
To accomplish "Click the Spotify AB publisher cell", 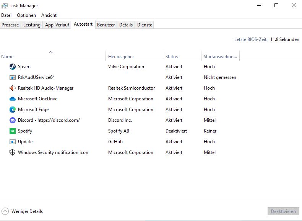I will (x=119, y=131).
